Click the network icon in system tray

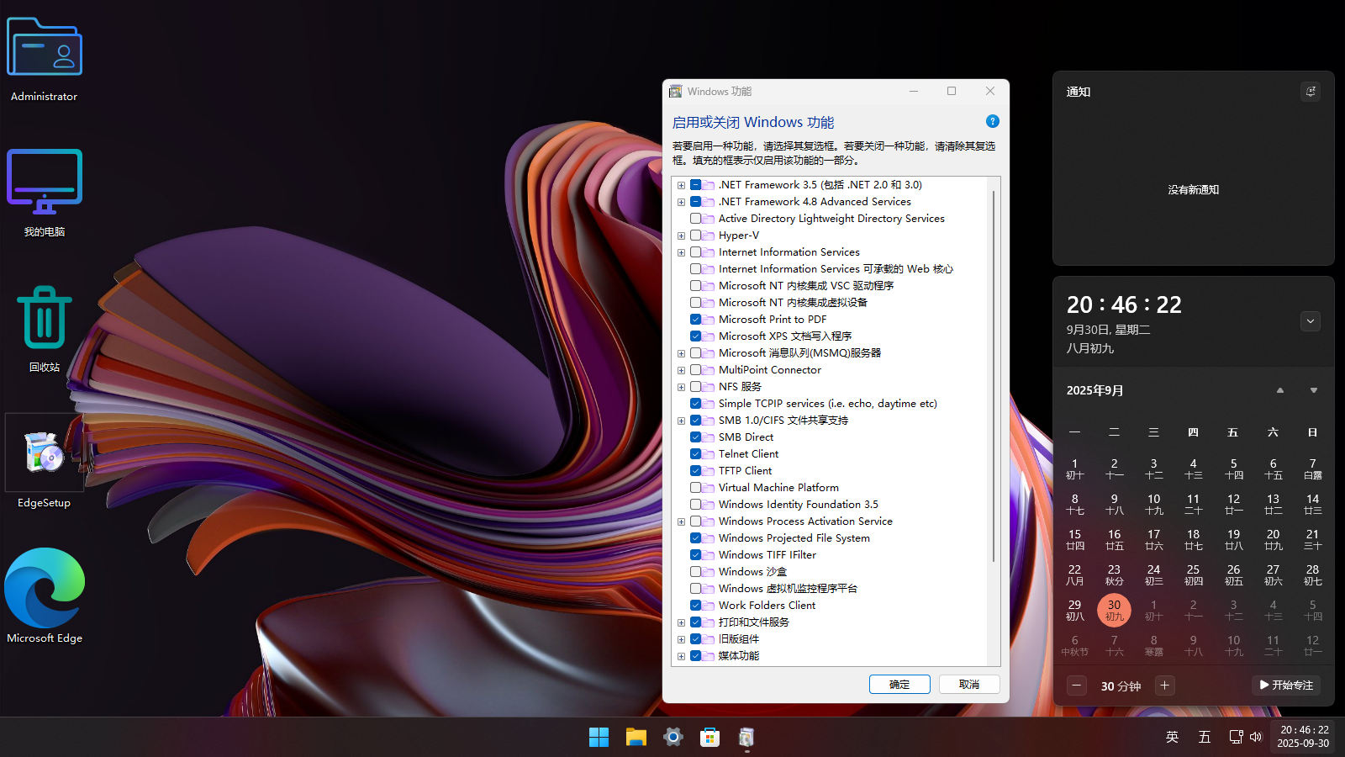point(1236,737)
